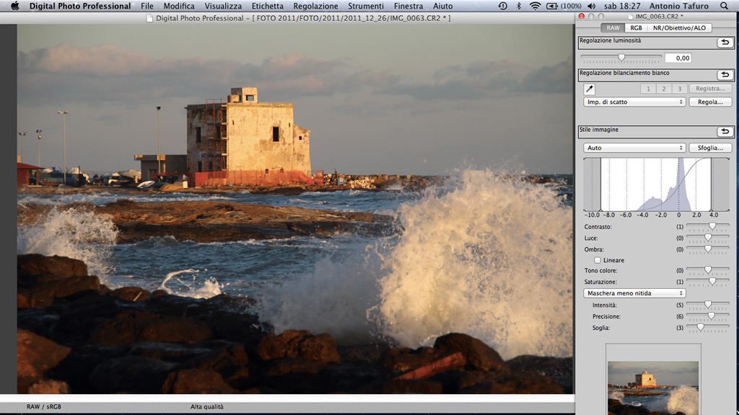Click the Time Machine menu bar icon
Image resolution: width=739 pixels, height=415 pixels.
(x=503, y=6)
